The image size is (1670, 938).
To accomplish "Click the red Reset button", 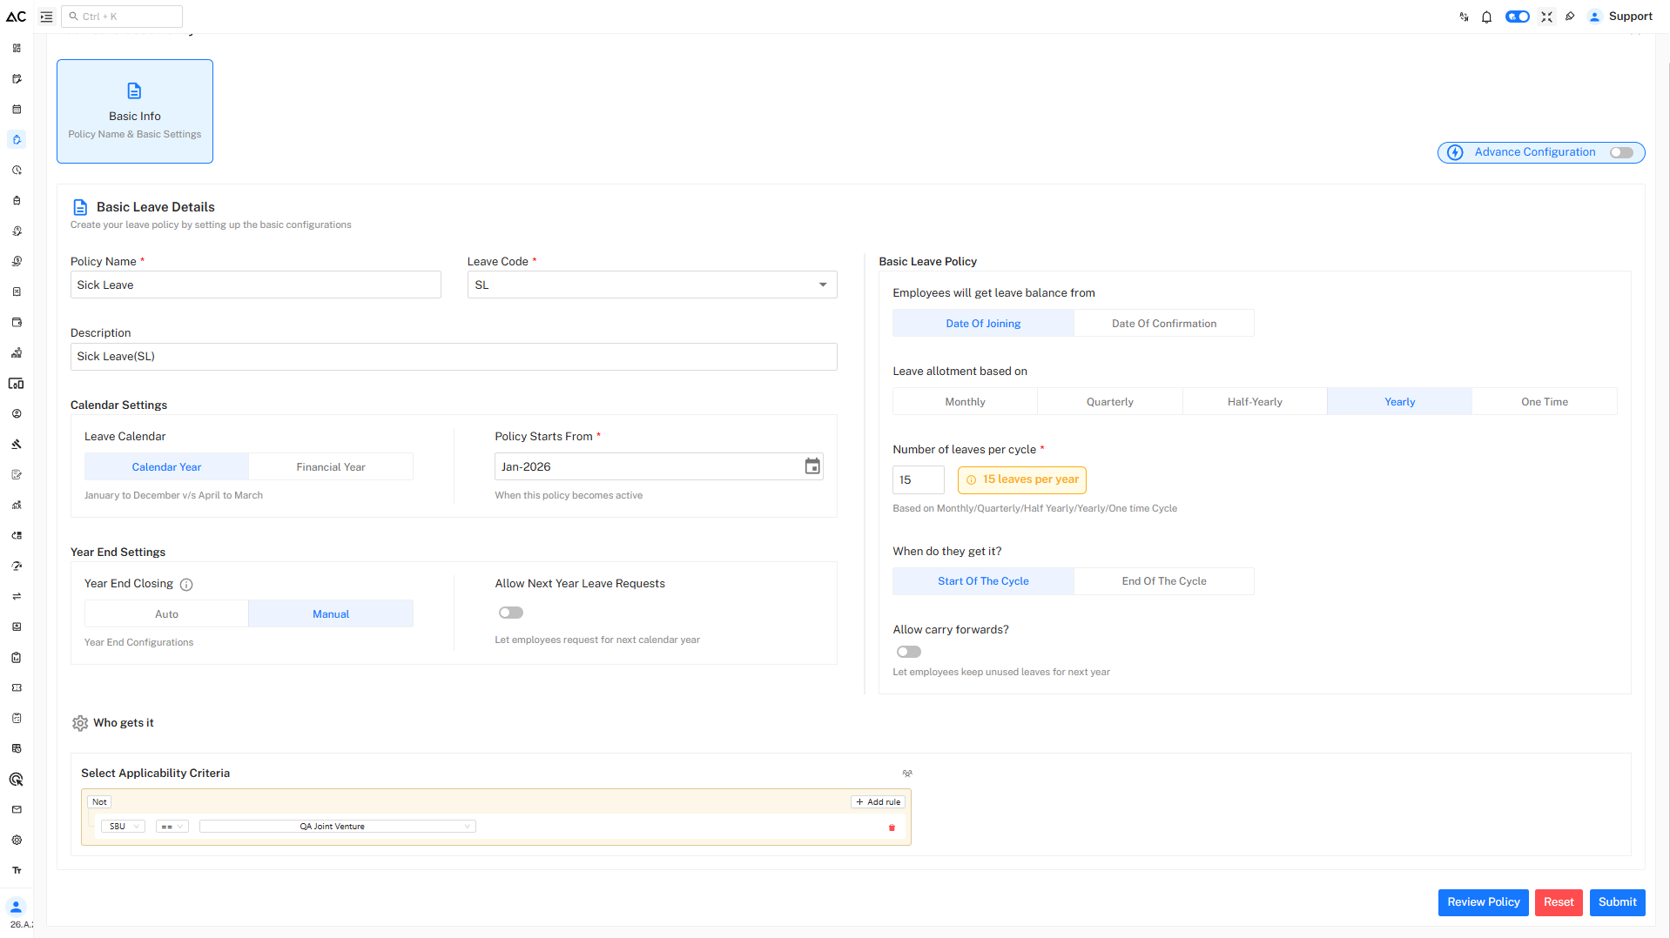I will tap(1559, 902).
